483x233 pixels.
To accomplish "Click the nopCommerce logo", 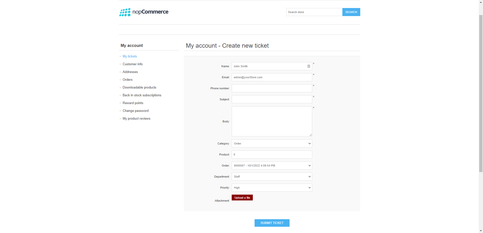I will (x=144, y=12).
